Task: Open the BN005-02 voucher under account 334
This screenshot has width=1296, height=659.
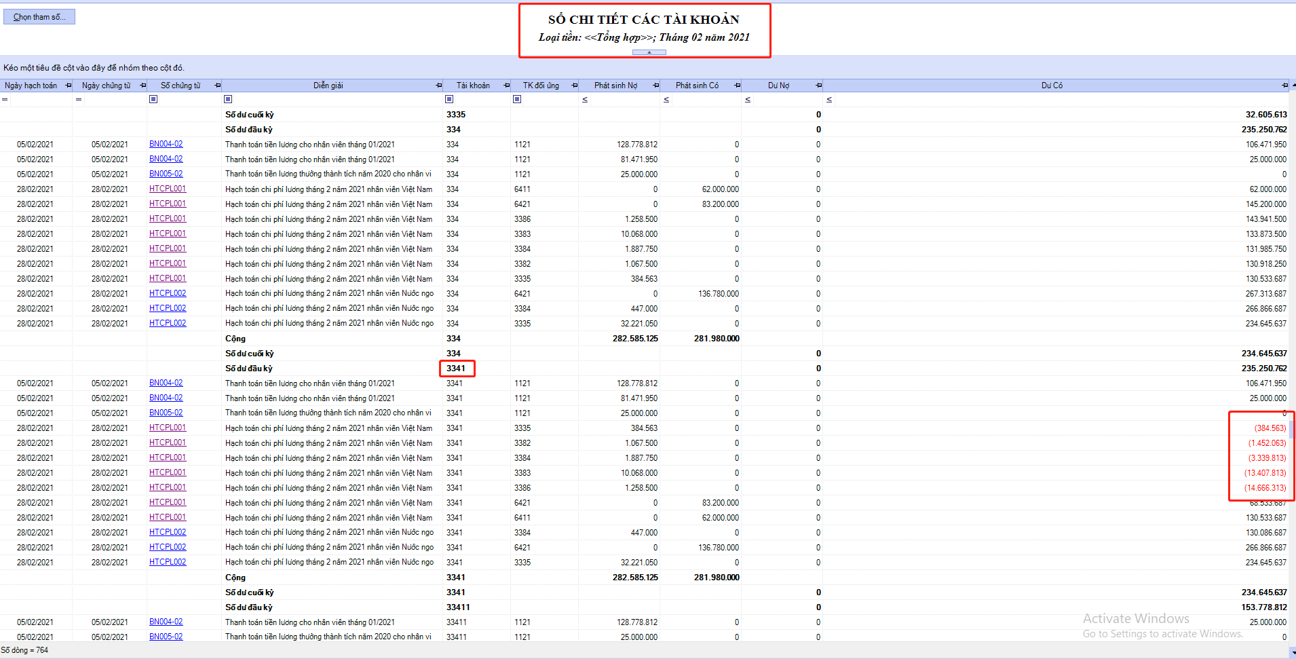Action: click(166, 174)
